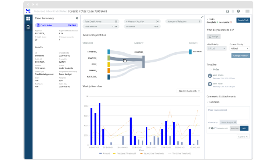Click the Create Task button
The height and width of the screenshot is (161, 277).
pos(243,20)
